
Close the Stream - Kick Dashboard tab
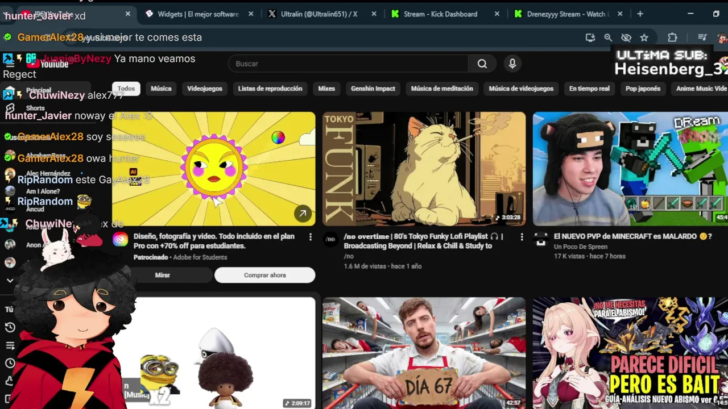[497, 14]
